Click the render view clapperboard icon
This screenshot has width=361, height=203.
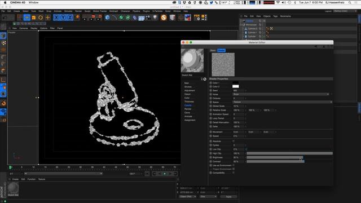pyautogui.click(x=85, y=17)
